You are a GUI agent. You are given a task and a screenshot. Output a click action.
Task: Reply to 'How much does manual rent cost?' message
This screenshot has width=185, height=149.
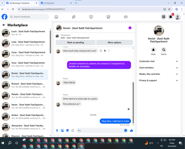coord(105,51)
